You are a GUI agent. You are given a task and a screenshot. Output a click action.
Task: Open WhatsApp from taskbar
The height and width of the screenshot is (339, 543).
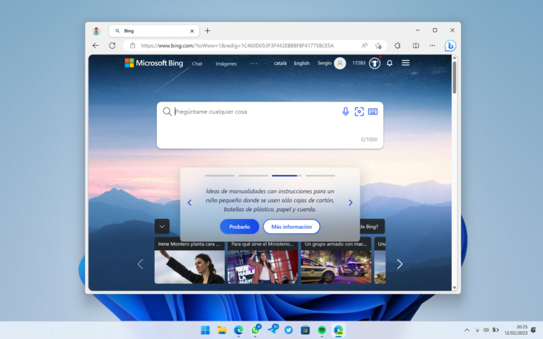click(255, 330)
